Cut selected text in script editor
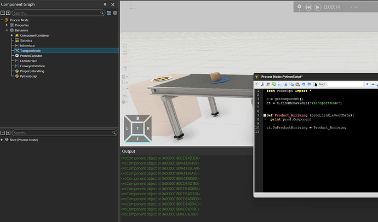Image resolution: width=378 pixels, height=222 pixels. [285, 84]
